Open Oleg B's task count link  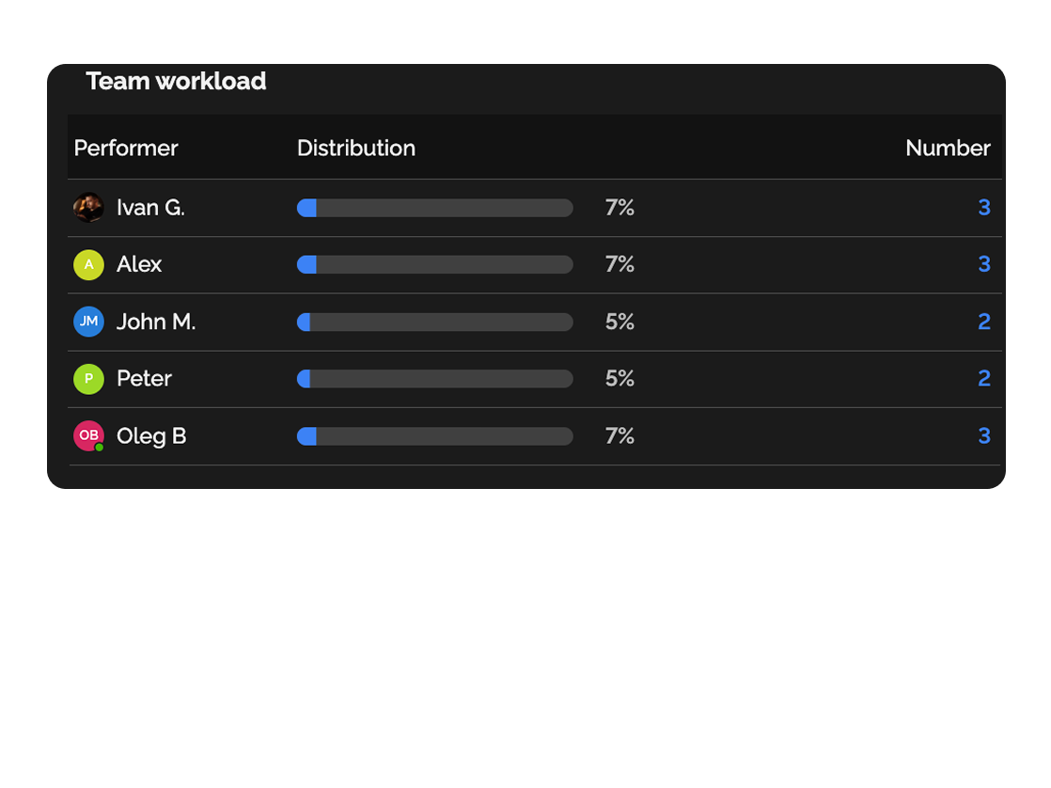click(x=984, y=435)
